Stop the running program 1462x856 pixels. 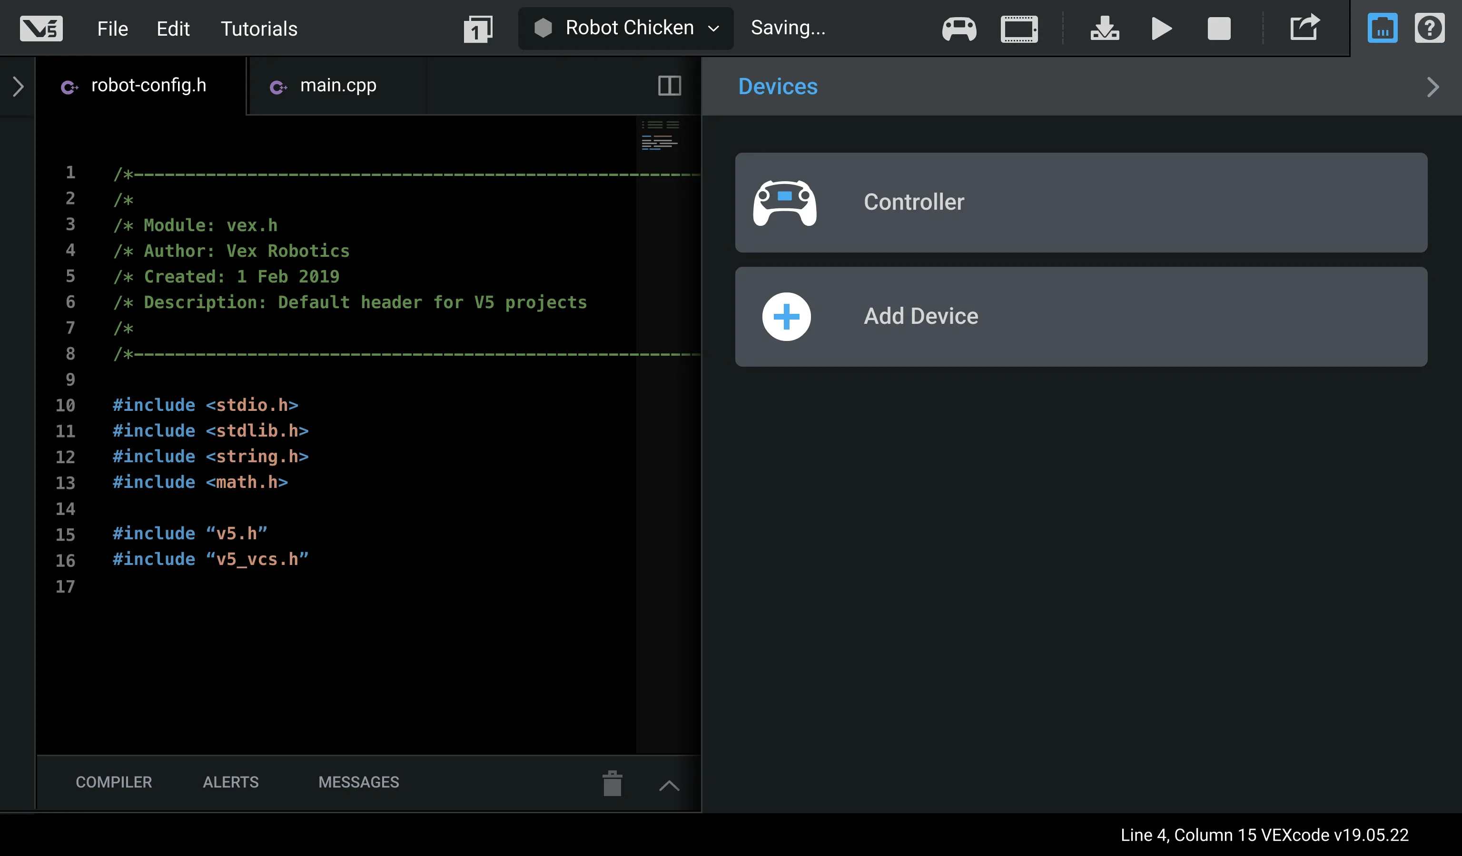(1219, 29)
